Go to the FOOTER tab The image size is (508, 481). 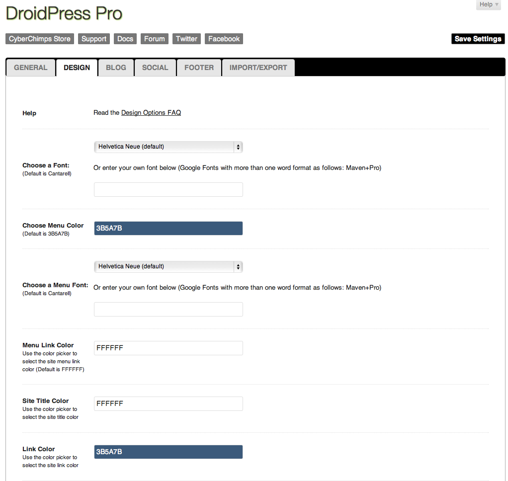[199, 68]
